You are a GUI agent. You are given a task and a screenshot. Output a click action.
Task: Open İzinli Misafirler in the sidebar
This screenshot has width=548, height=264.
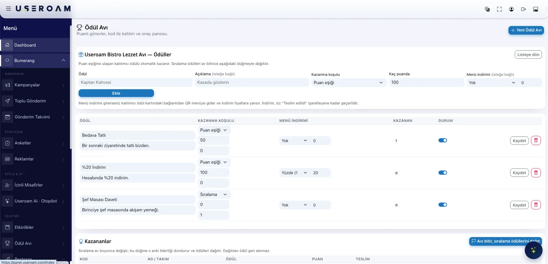click(x=35, y=185)
